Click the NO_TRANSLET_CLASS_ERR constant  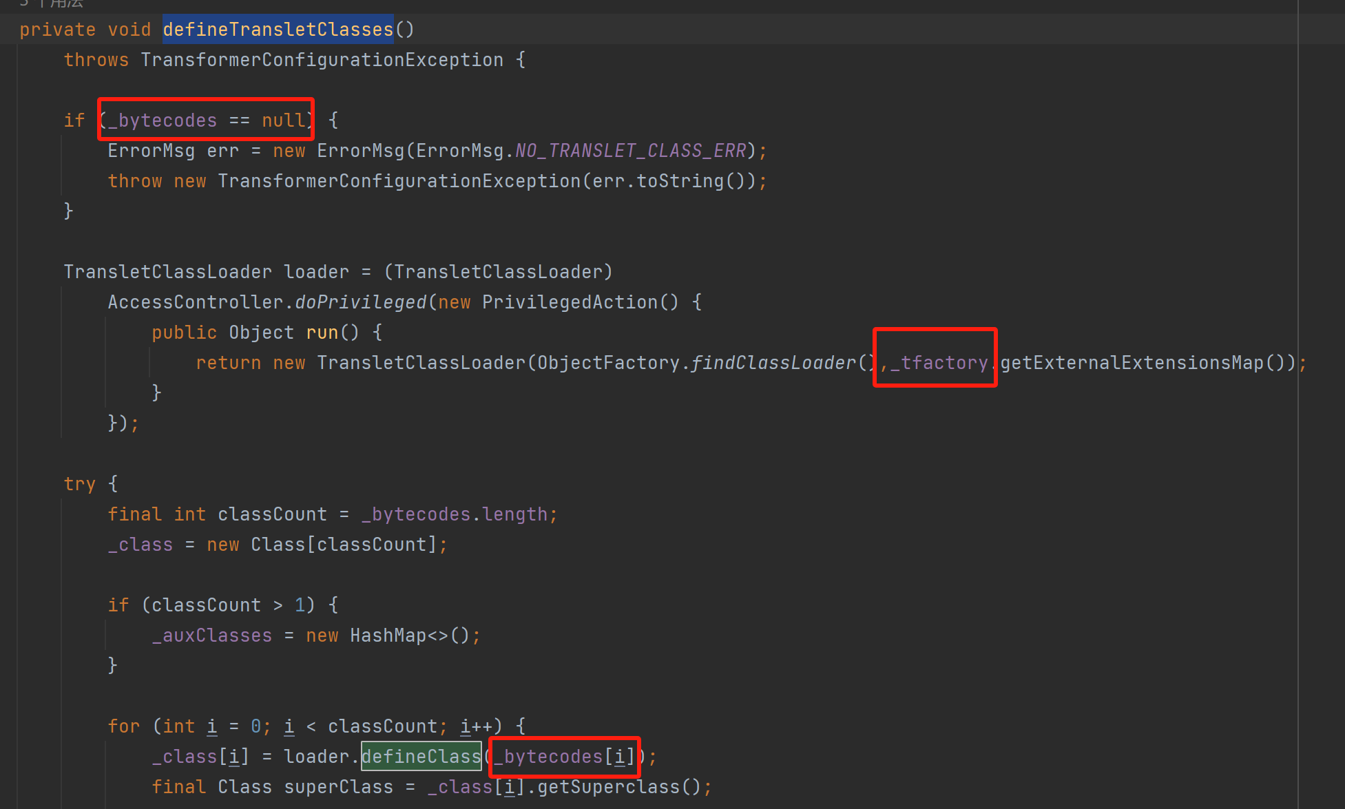(x=630, y=151)
